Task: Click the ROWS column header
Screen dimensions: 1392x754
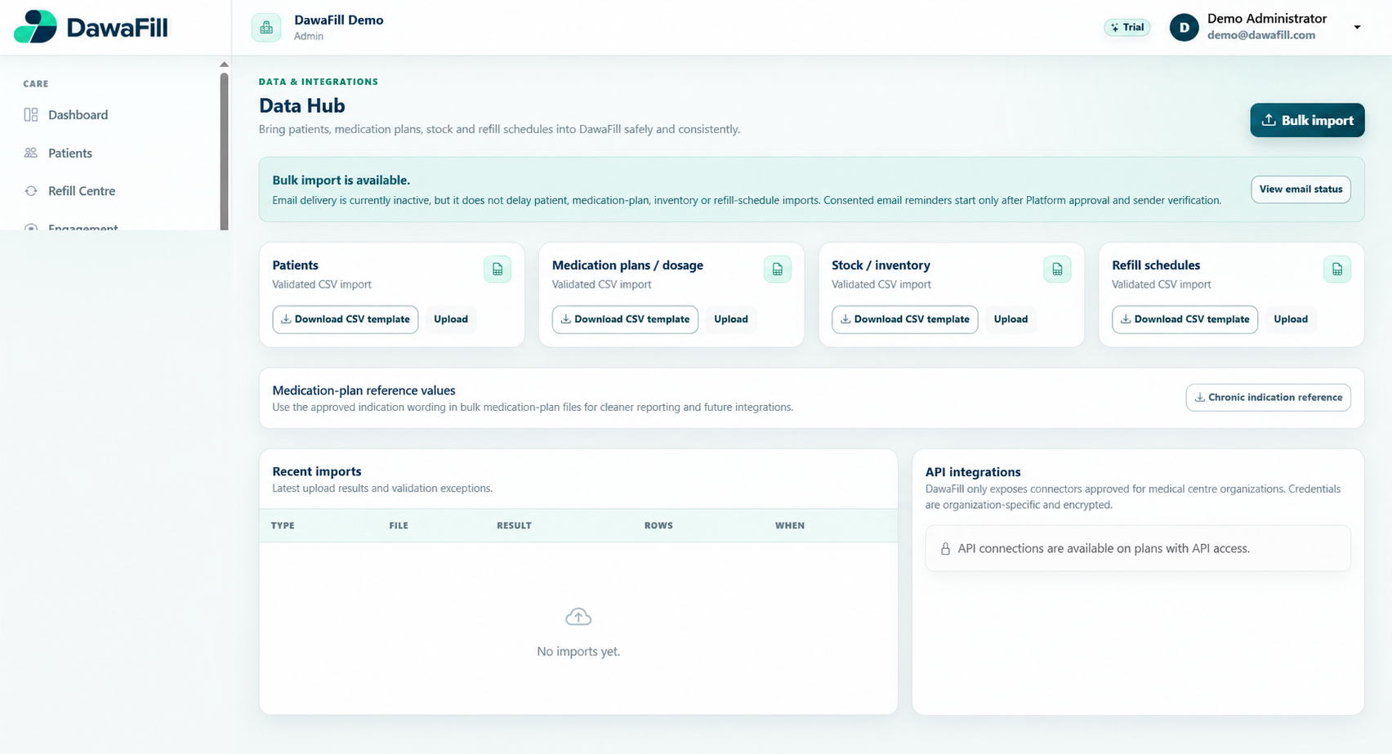Action: coord(658,525)
